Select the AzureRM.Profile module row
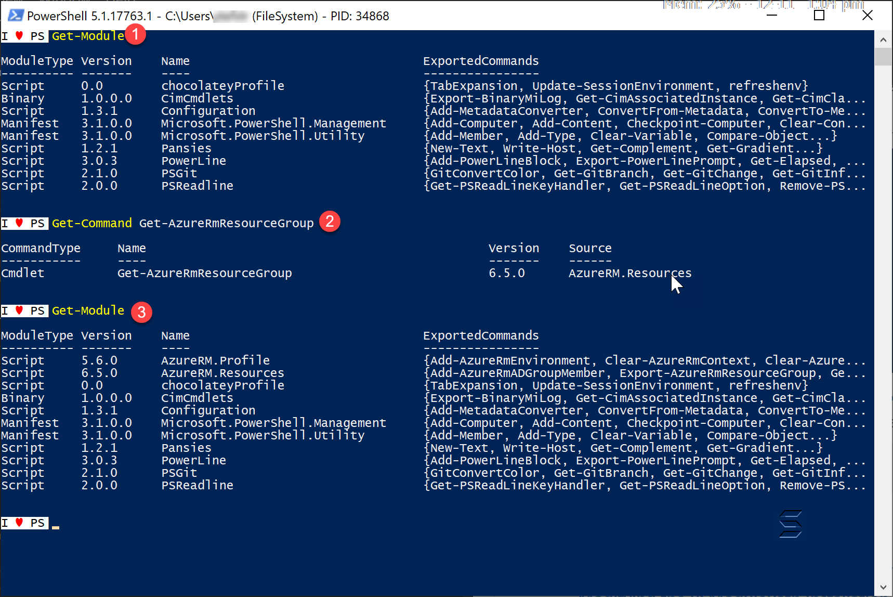Image resolution: width=893 pixels, height=597 pixels. click(216, 360)
